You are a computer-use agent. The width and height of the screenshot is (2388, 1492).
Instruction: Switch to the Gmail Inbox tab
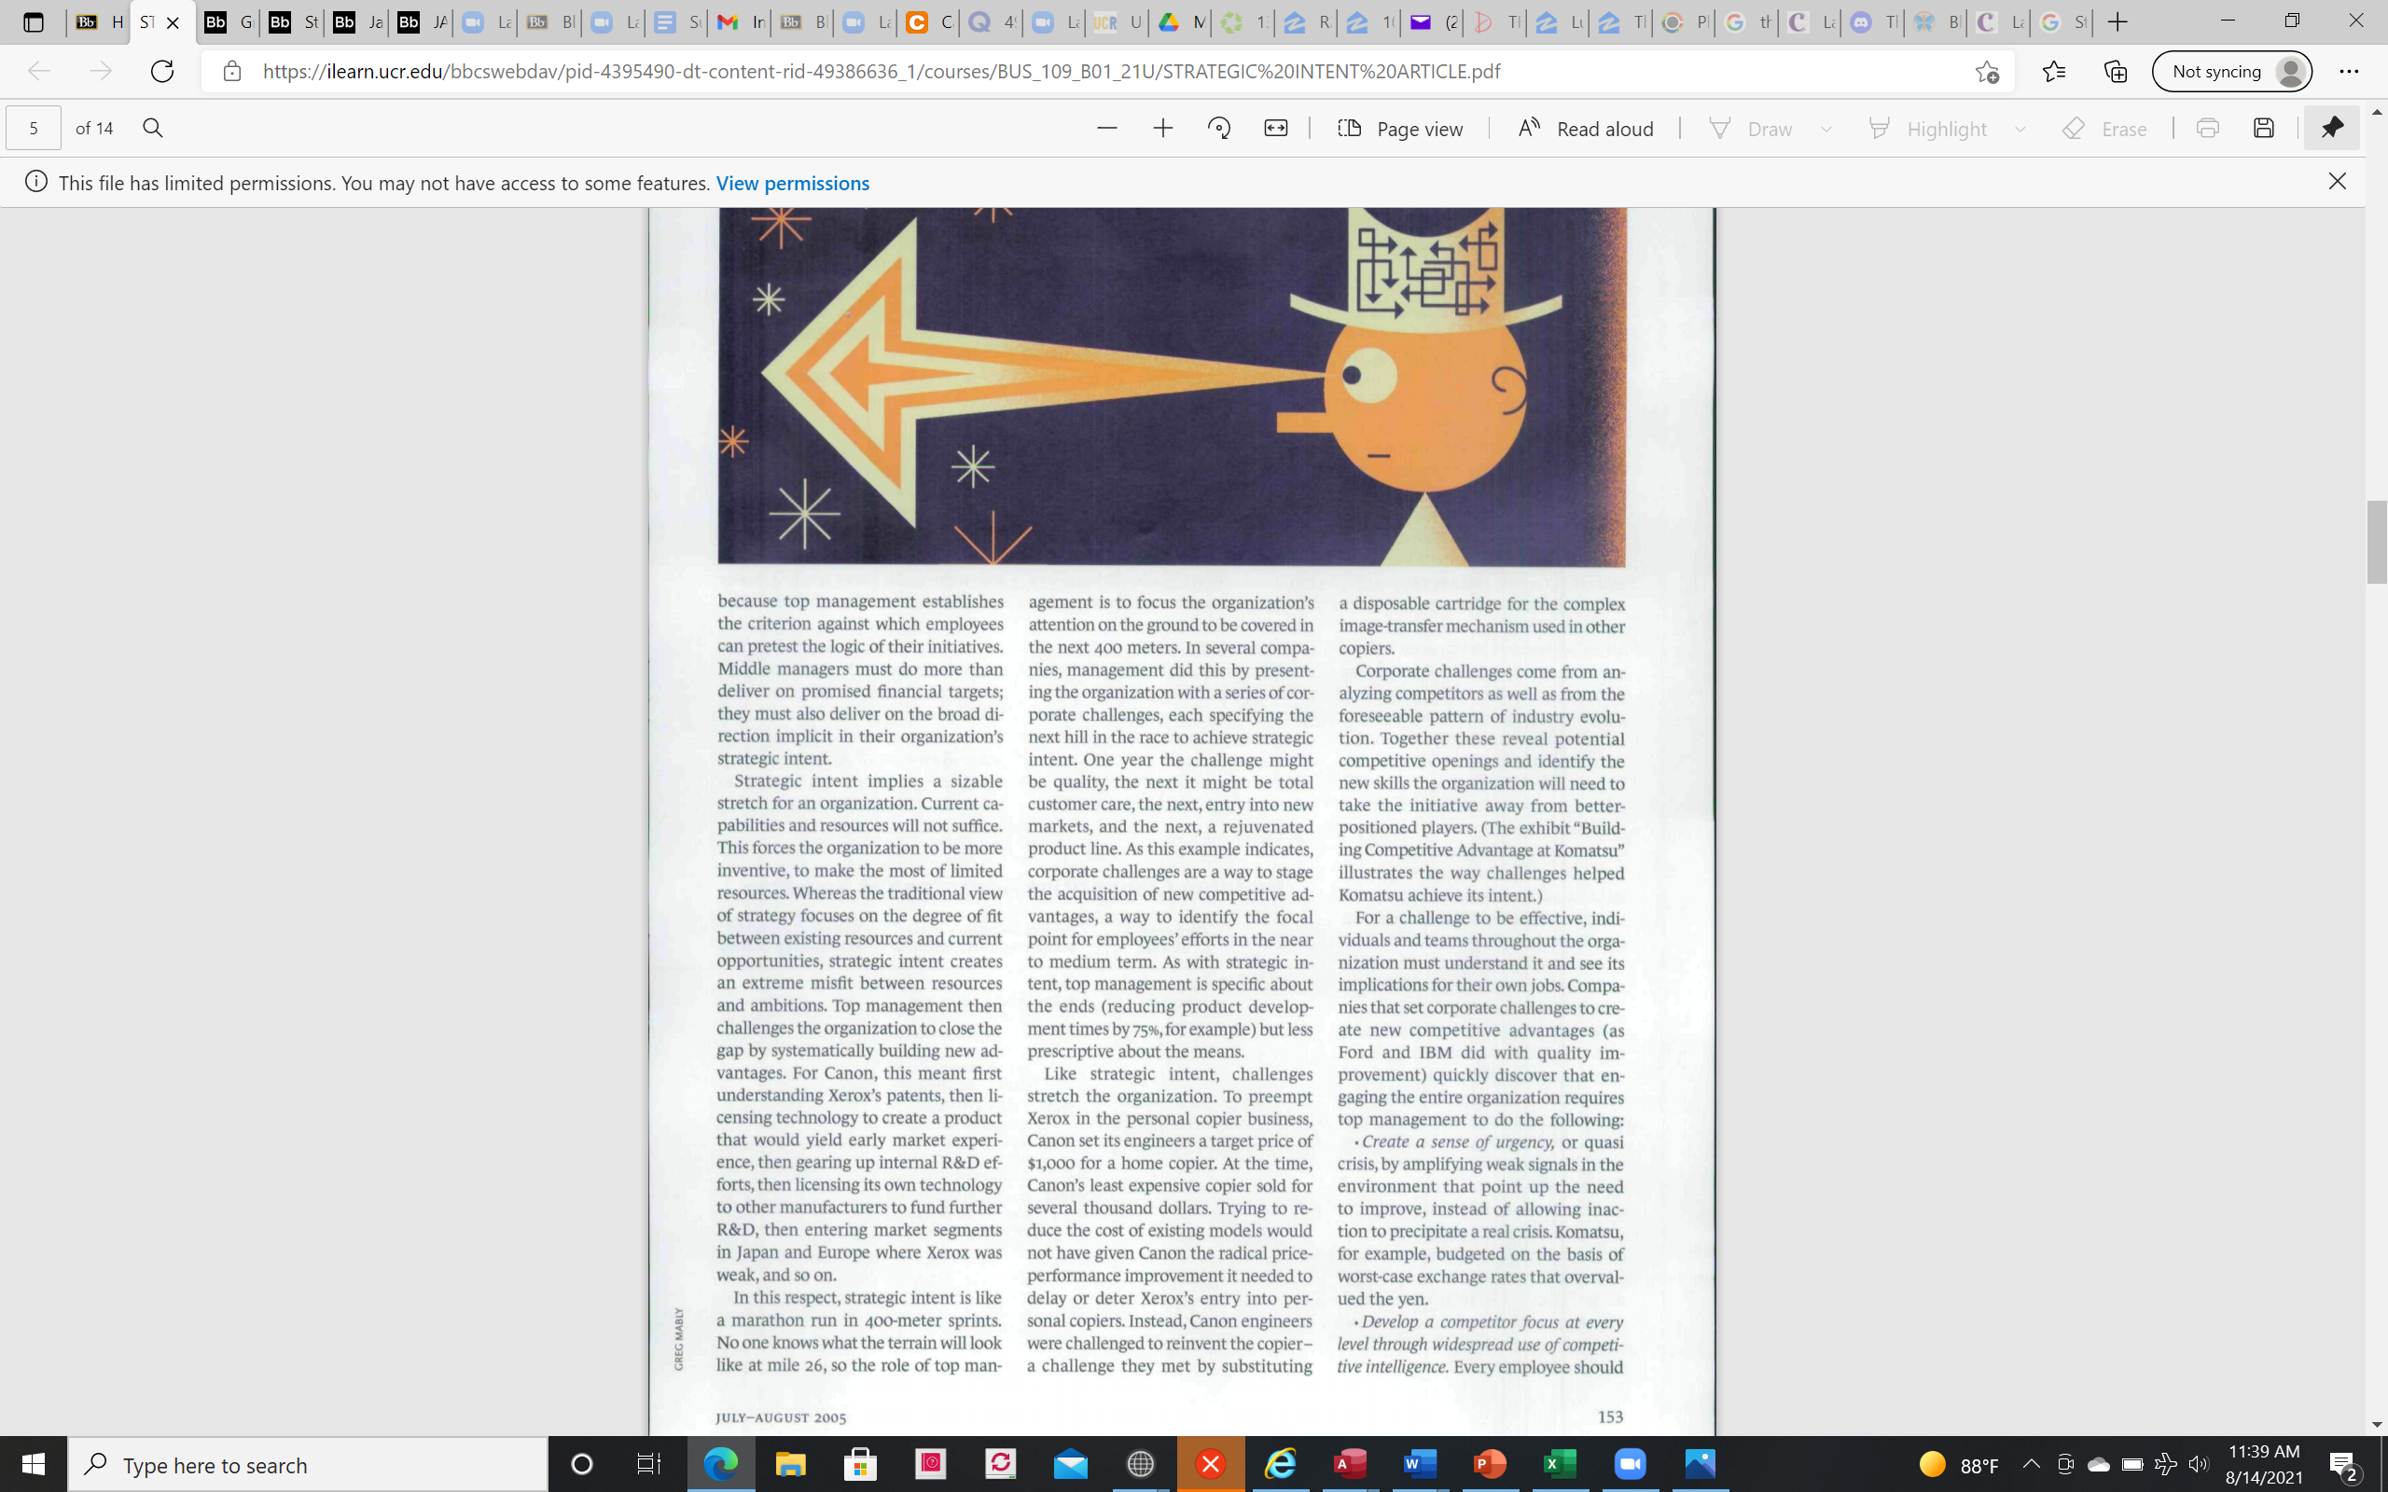pos(739,21)
